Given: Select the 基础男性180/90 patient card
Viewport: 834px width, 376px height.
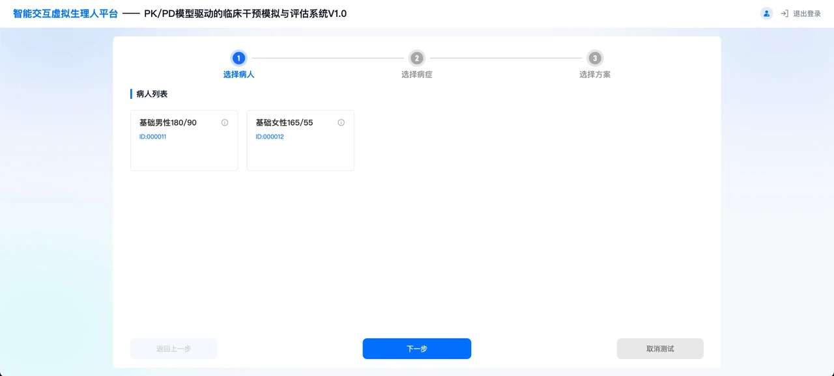Looking at the screenshot, I should 184,141.
